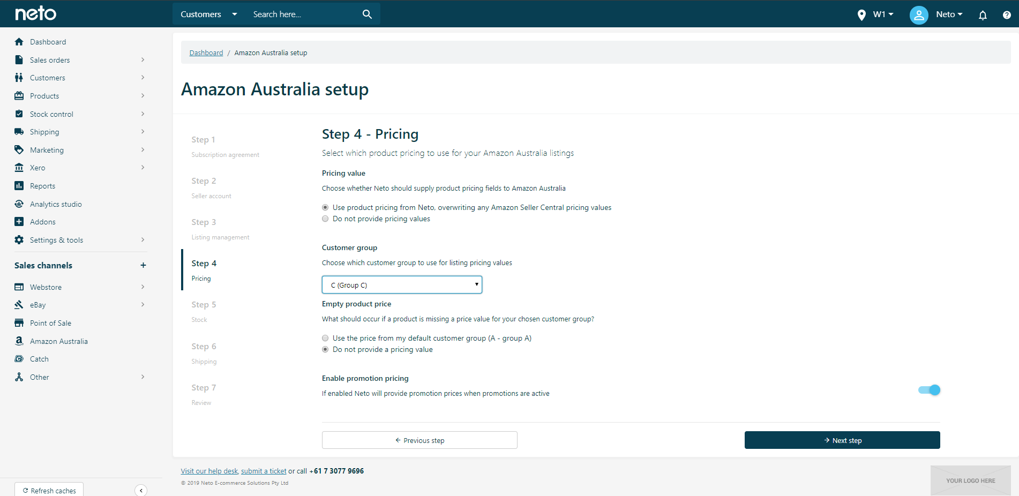Screen dimensions: 1019x496
Task: Click the Settings & tools gear icon
Action: click(x=19, y=240)
